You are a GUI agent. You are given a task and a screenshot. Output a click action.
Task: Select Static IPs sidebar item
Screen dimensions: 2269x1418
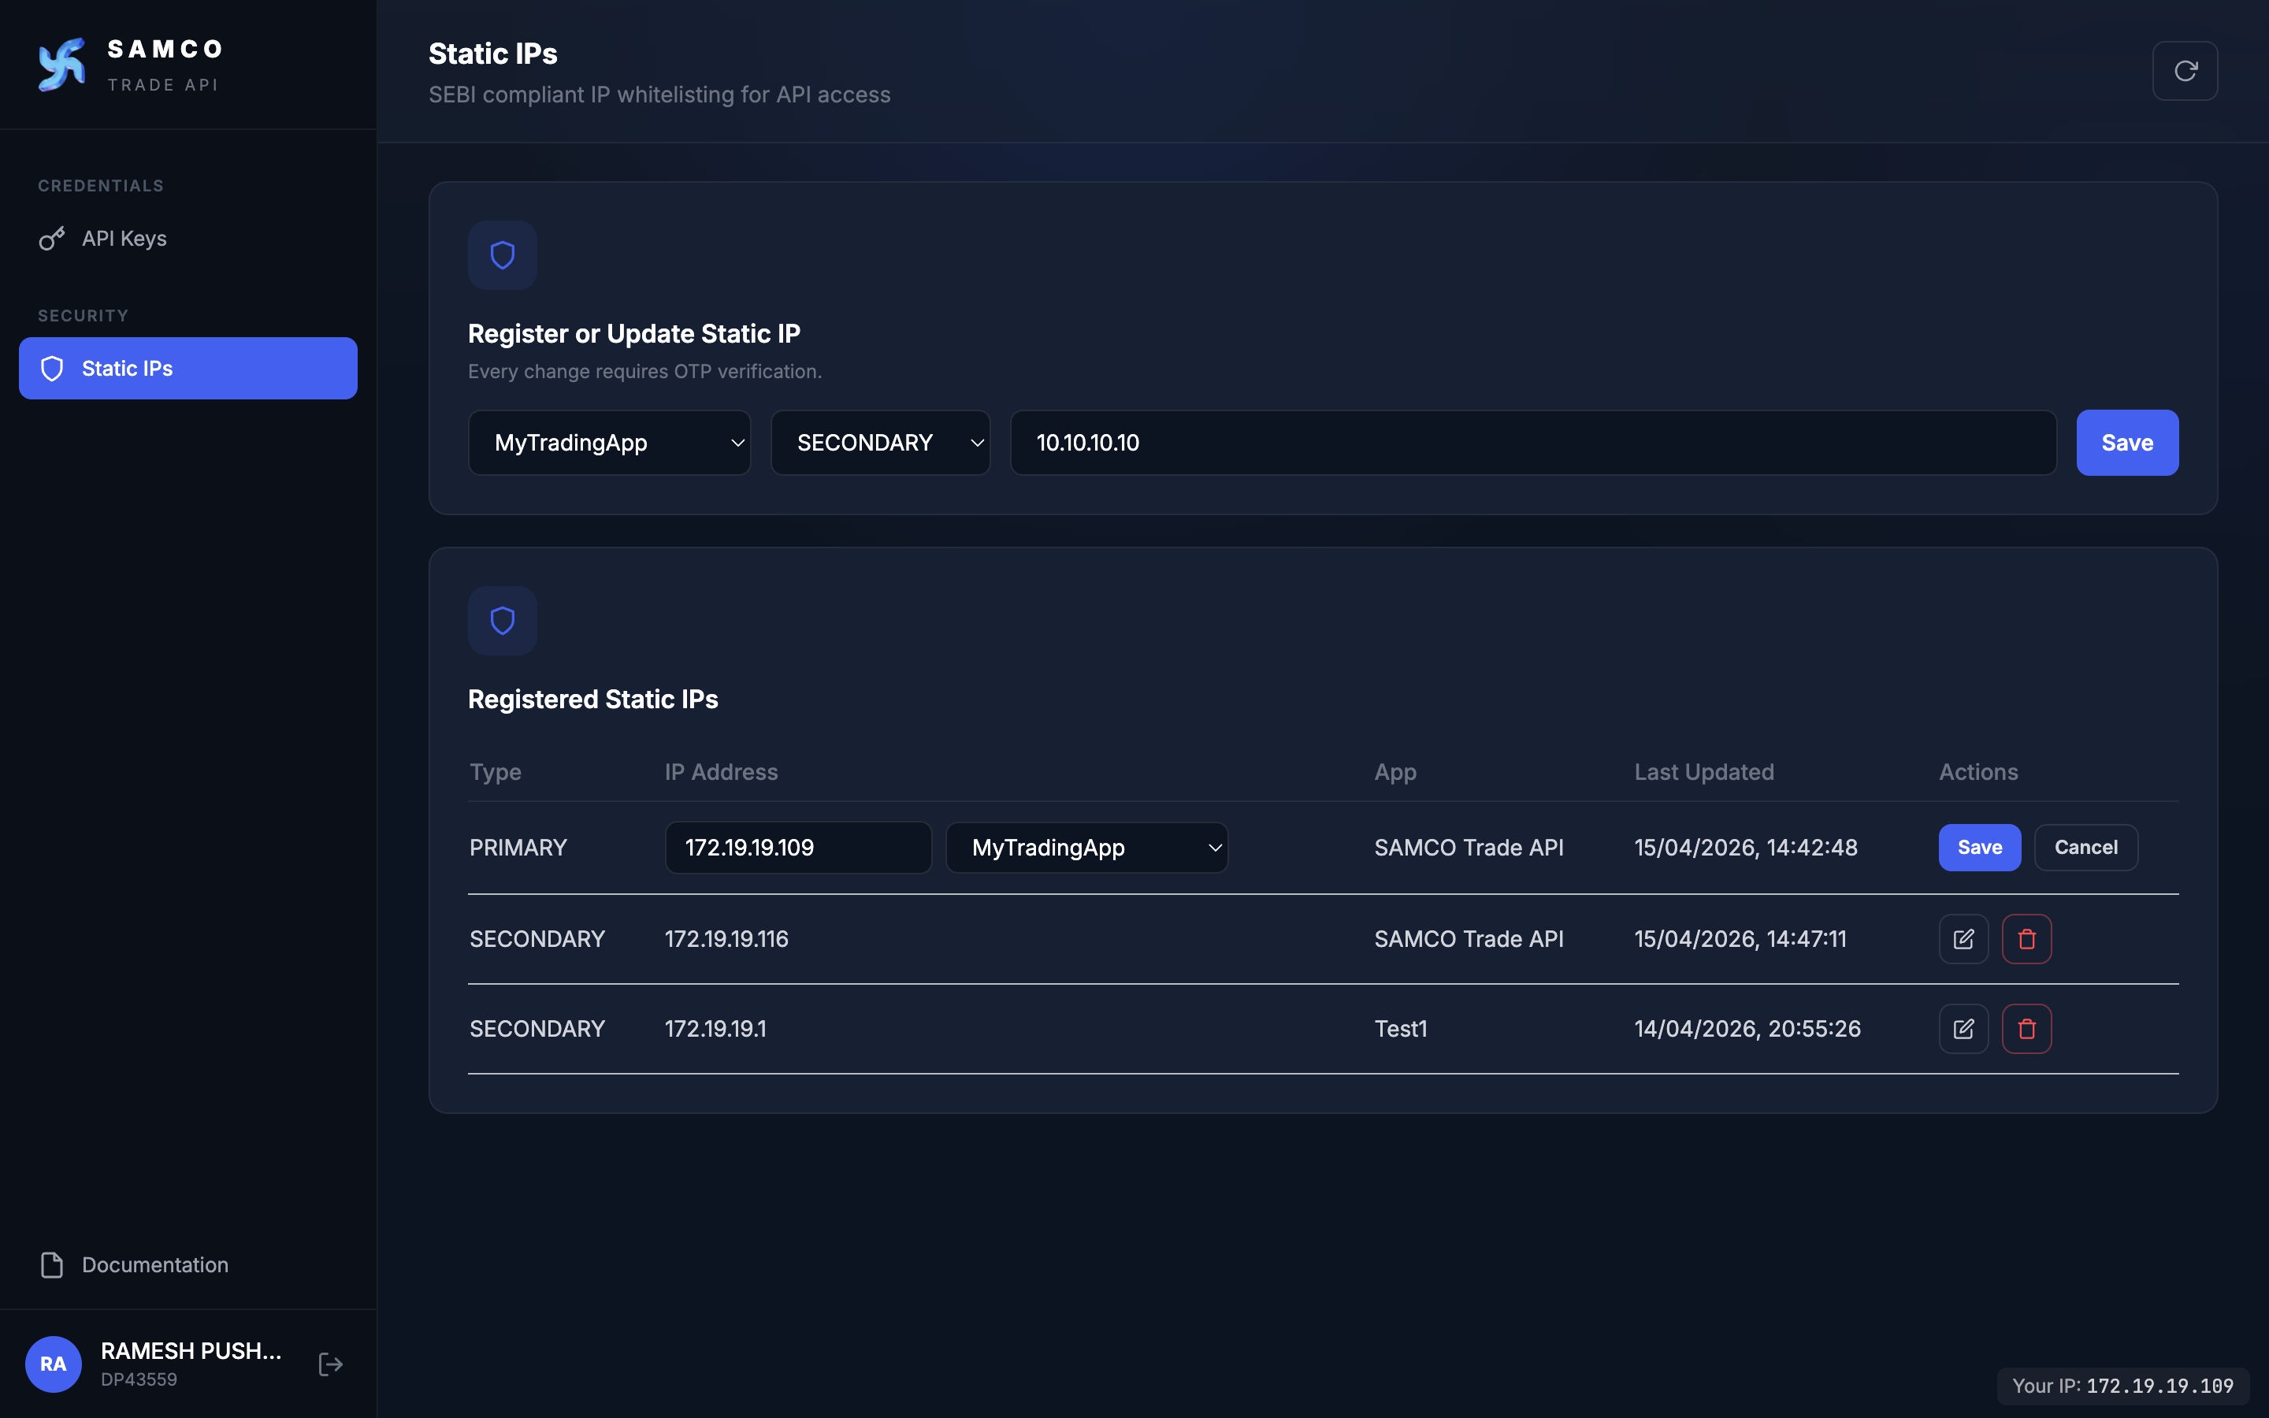point(188,369)
